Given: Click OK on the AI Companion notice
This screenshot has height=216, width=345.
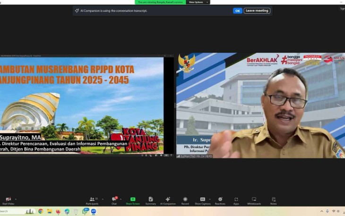Looking at the screenshot, I should coord(238,11).
